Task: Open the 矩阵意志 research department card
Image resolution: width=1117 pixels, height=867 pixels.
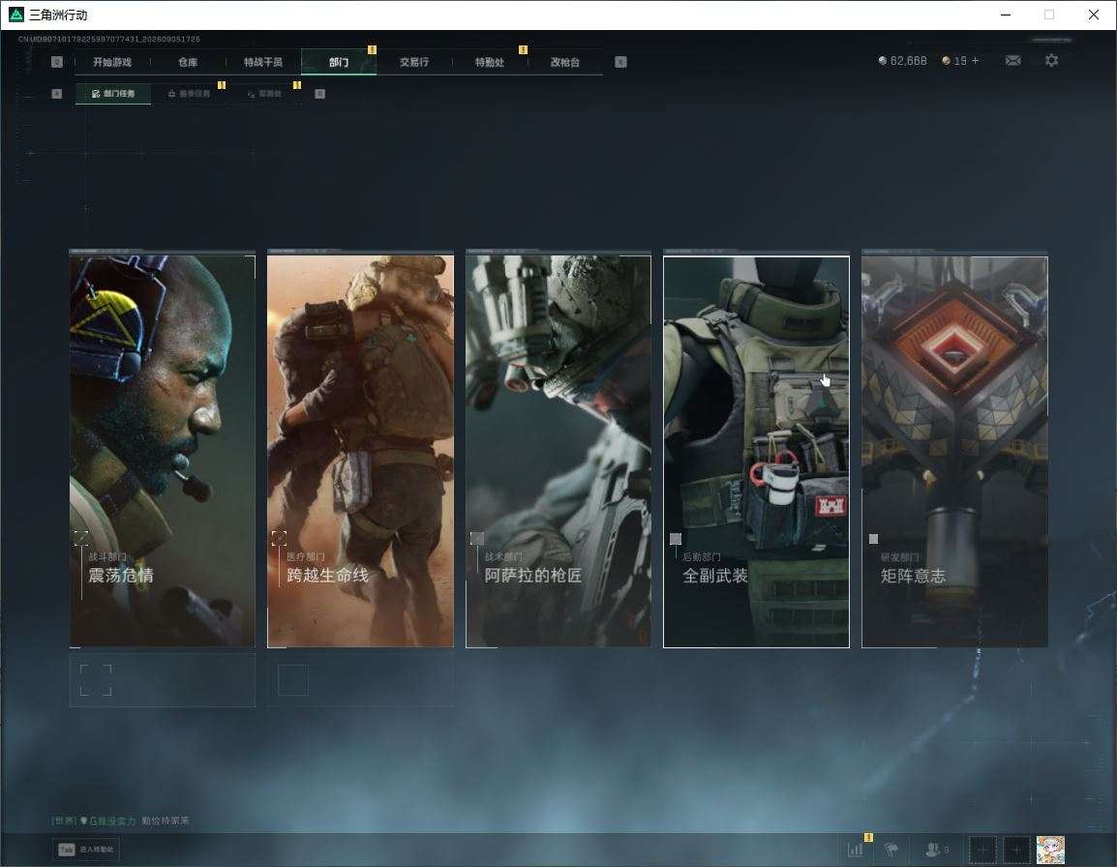Action: [x=954, y=452]
